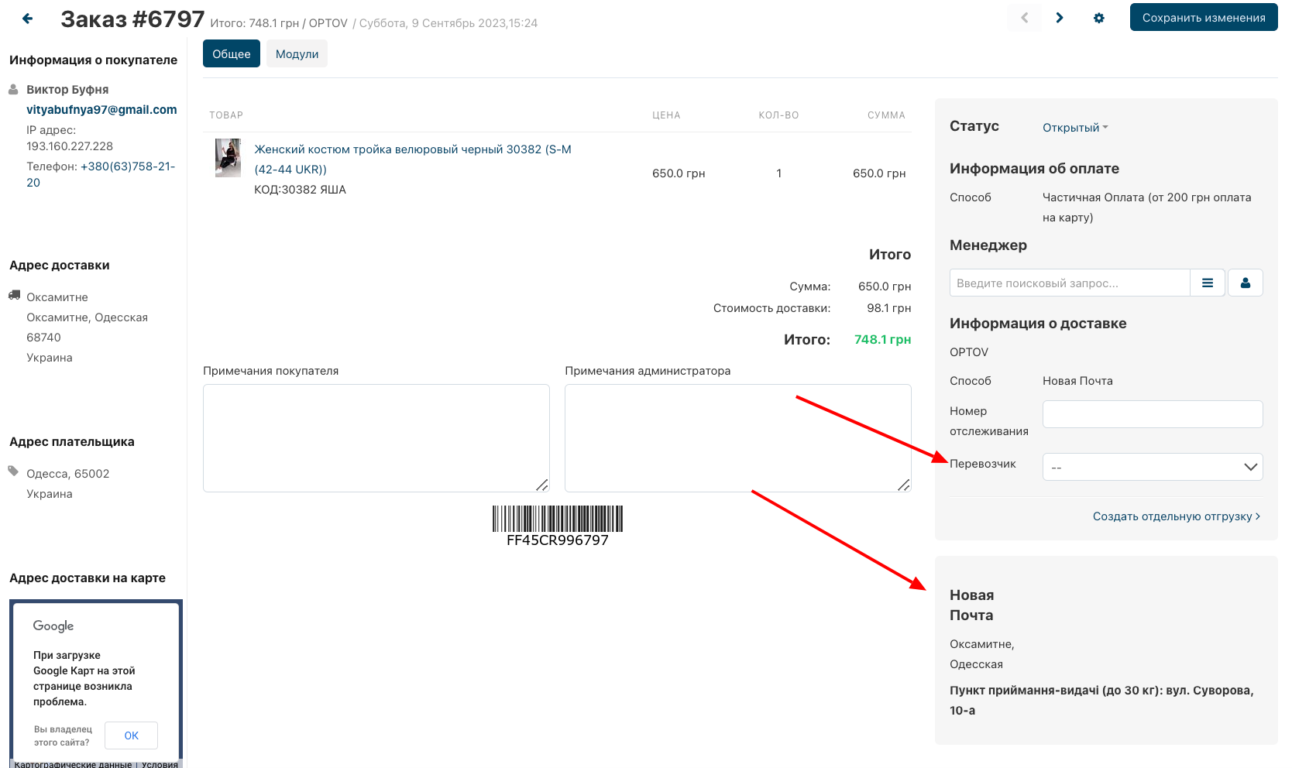This screenshot has height=768, width=1292.
Task: Open order settings gear icon
Action: pyautogui.click(x=1098, y=18)
